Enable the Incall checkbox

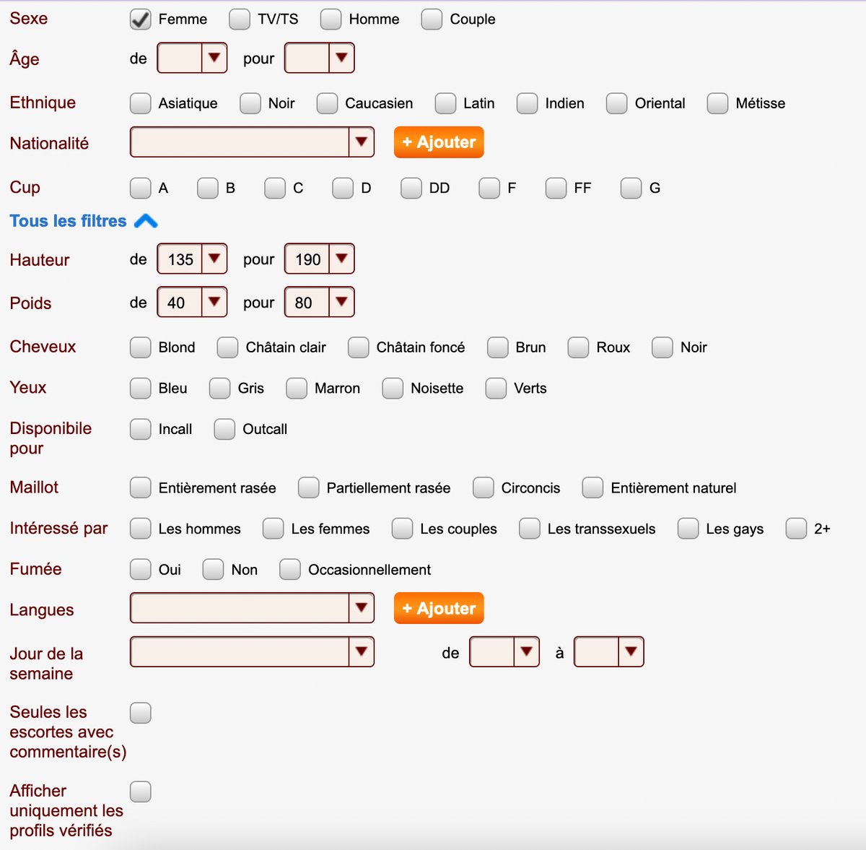pos(141,429)
